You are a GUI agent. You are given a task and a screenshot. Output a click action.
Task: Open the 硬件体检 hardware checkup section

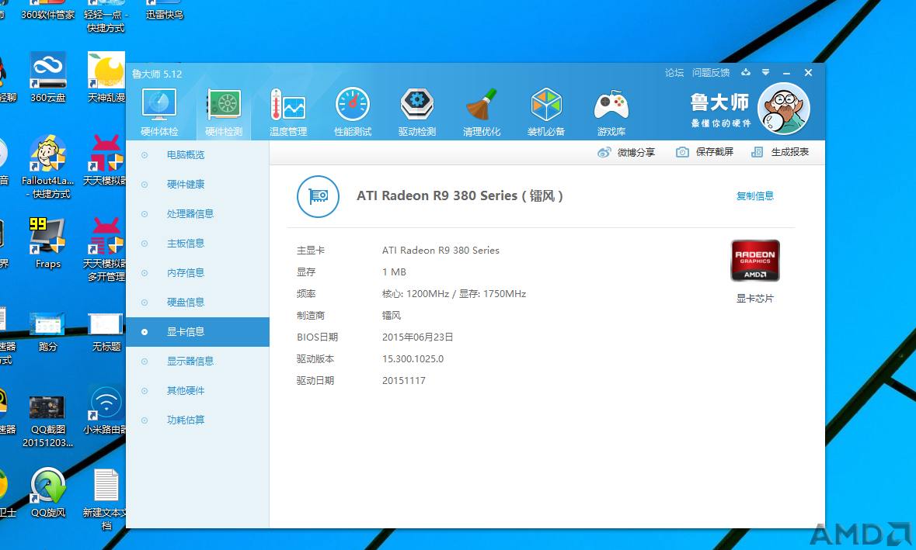click(x=159, y=112)
